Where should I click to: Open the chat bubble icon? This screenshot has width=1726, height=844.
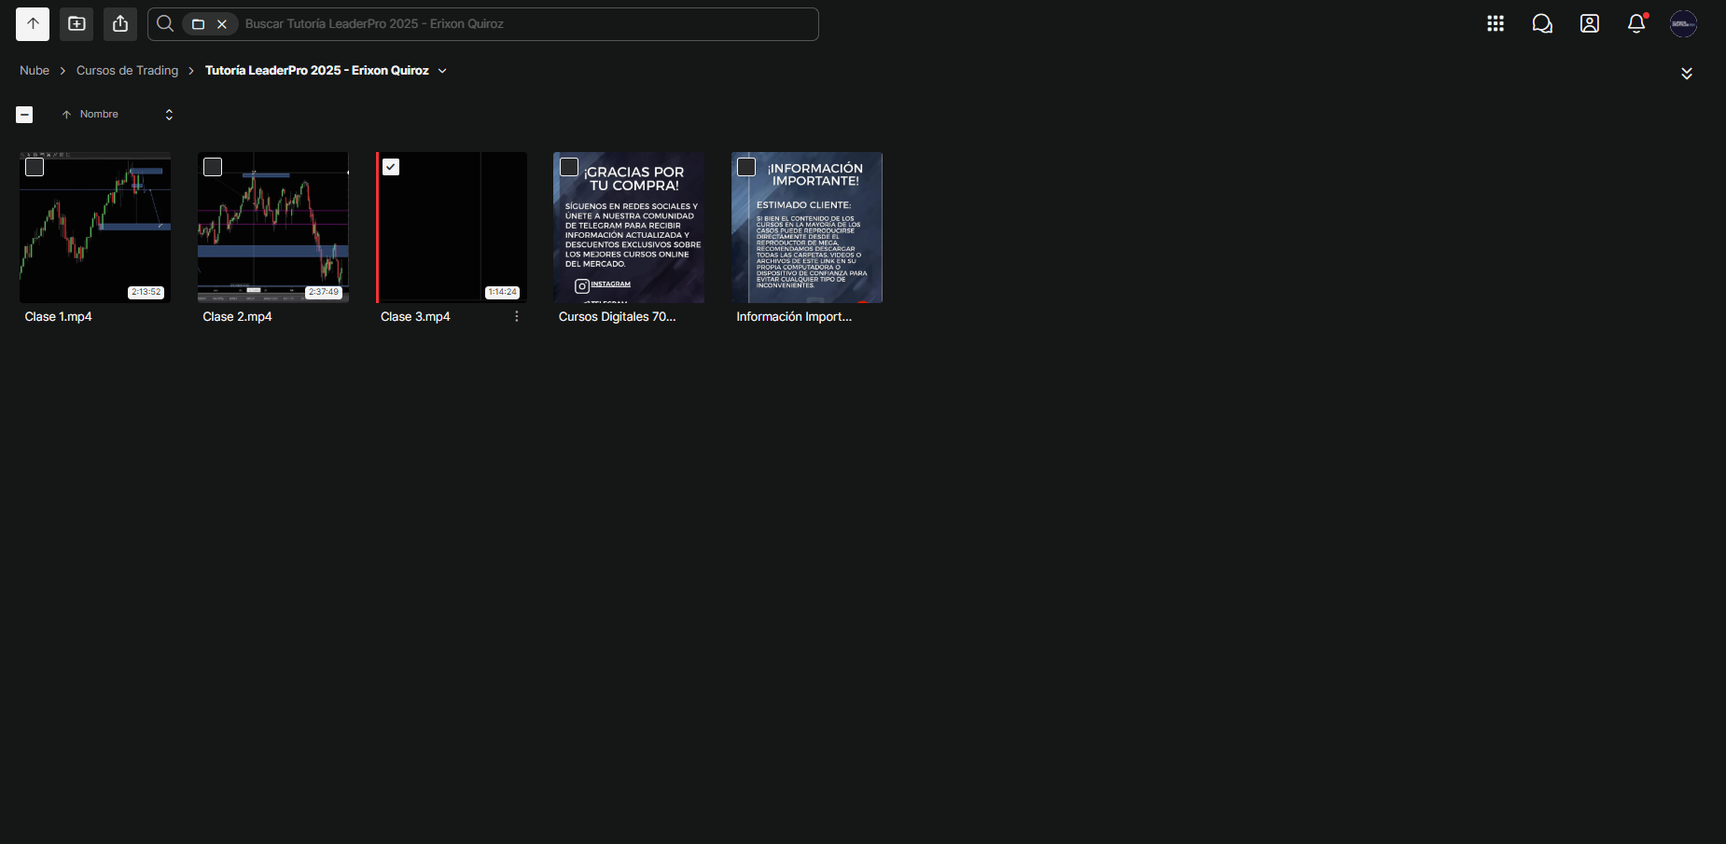1542,24
